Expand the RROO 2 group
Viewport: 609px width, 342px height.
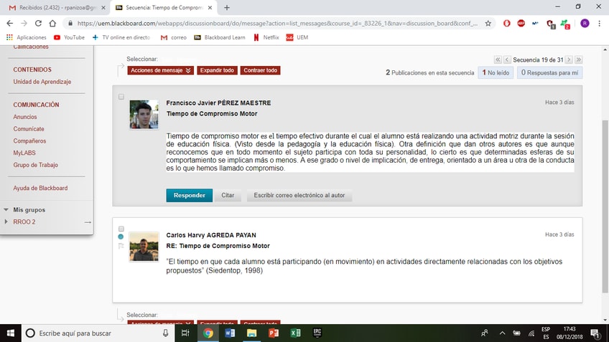point(6,222)
